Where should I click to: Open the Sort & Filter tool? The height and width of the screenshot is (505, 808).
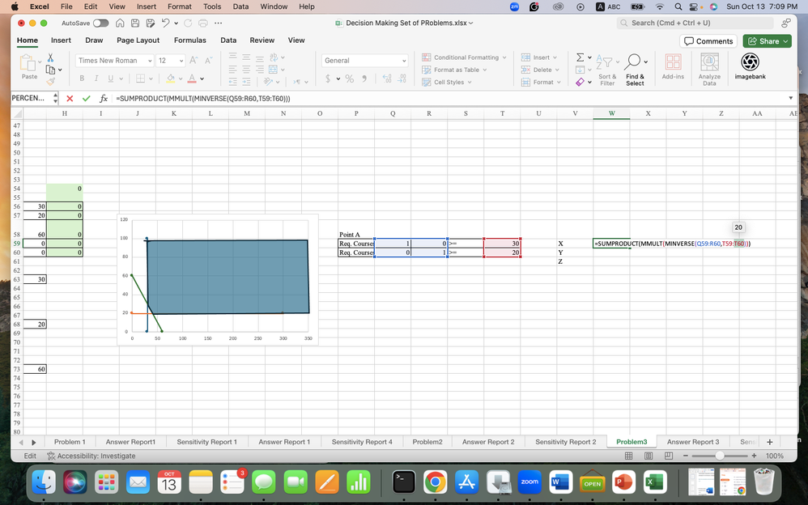[x=605, y=63]
